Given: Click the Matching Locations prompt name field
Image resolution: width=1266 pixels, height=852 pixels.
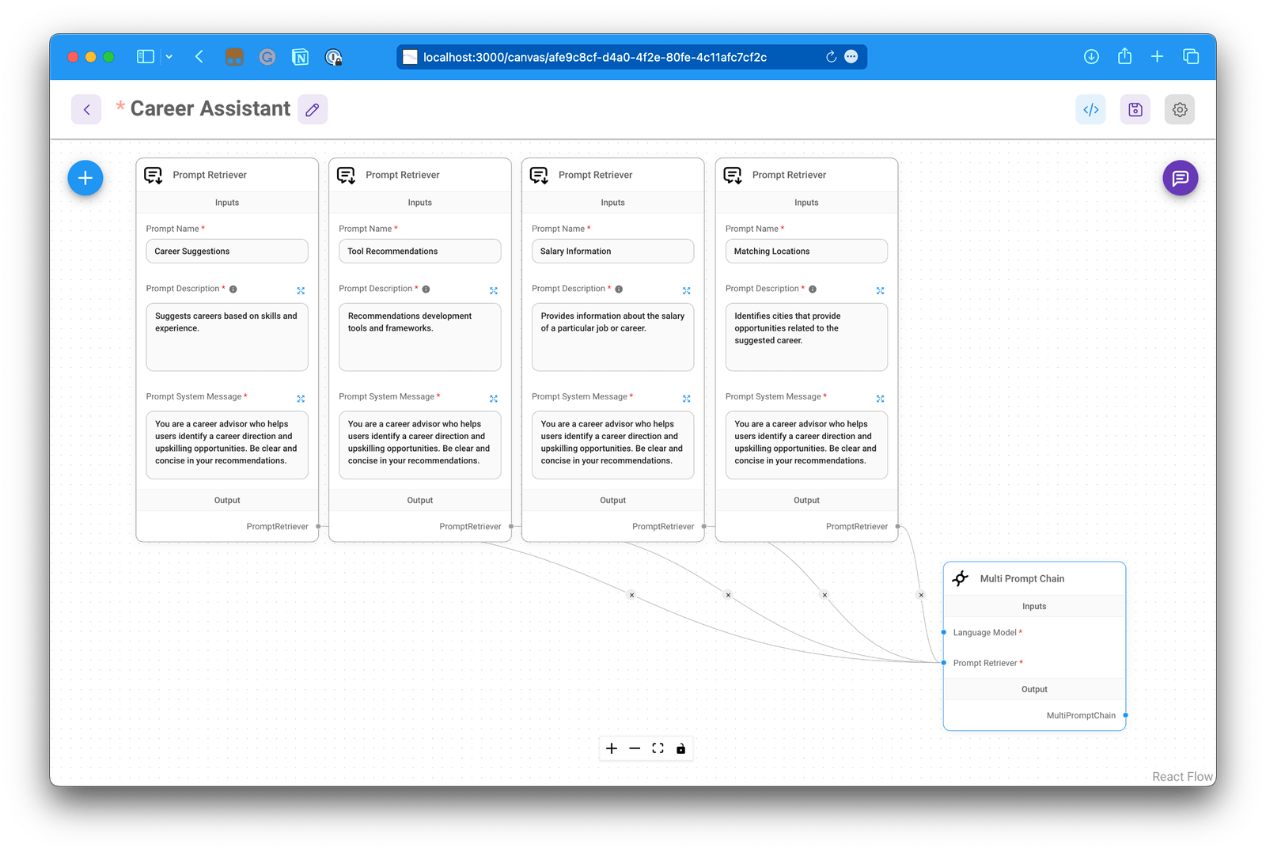Looking at the screenshot, I should click(x=806, y=251).
